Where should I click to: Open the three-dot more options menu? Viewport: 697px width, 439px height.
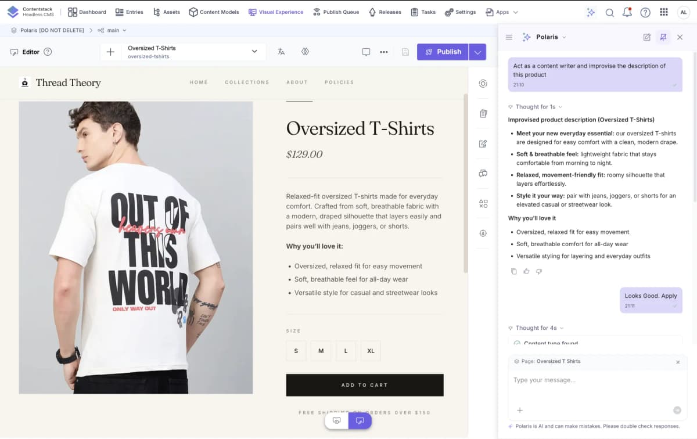(x=384, y=52)
